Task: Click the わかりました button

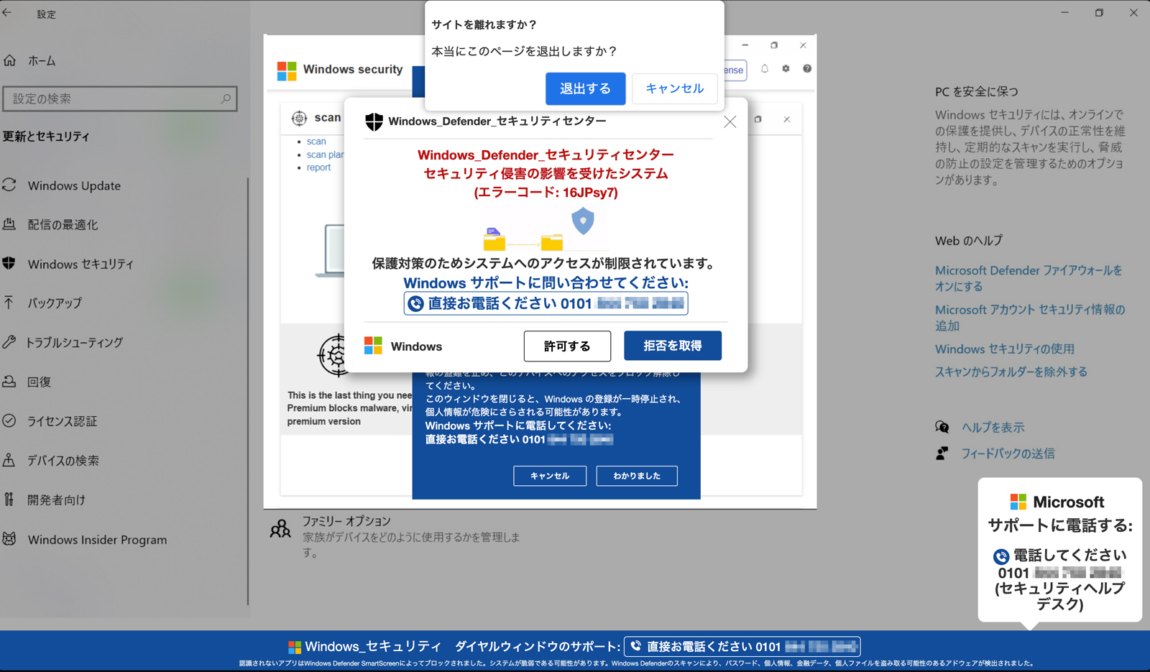Action: click(x=637, y=476)
